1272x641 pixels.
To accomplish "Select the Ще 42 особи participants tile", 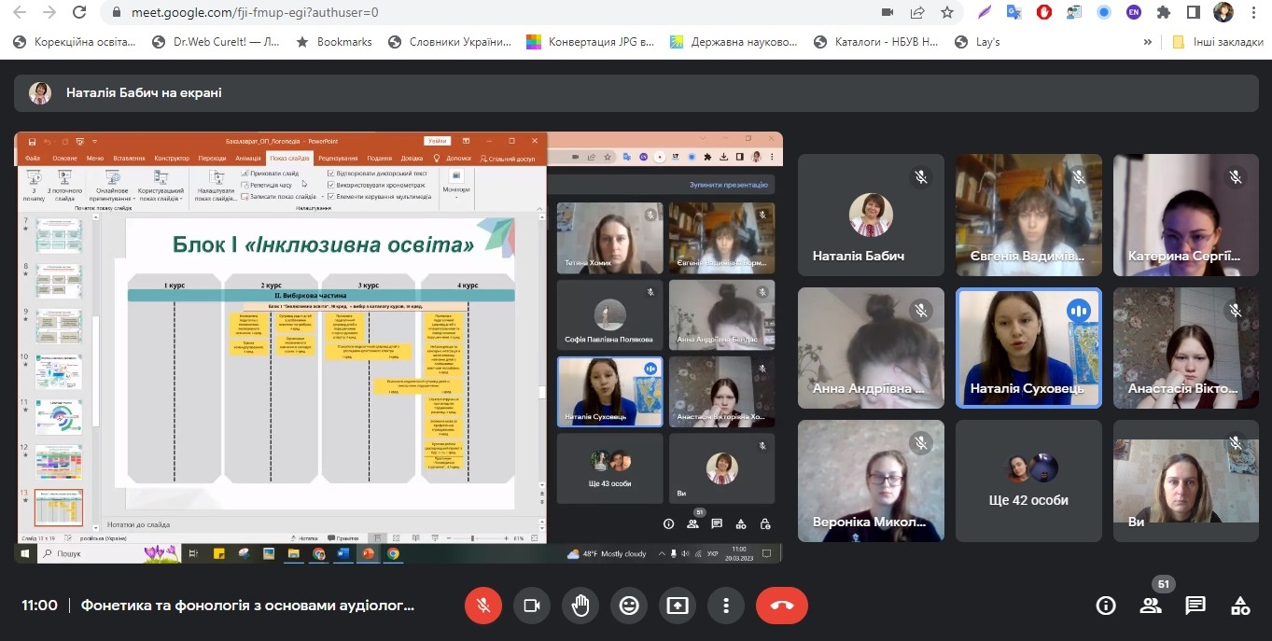I will pos(1028,481).
